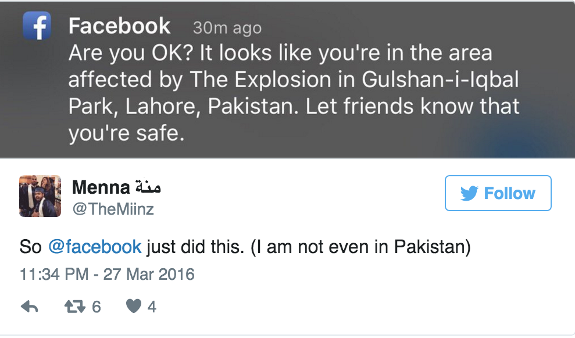This screenshot has width=575, height=338.
Task: Like the tweet with the heart icon
Action: (134, 307)
